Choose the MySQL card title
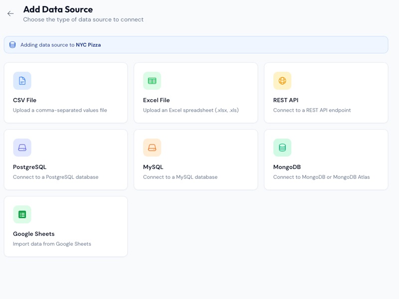 153,167
